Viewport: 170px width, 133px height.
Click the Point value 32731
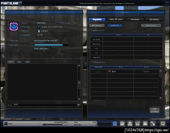[x=94, y=122]
